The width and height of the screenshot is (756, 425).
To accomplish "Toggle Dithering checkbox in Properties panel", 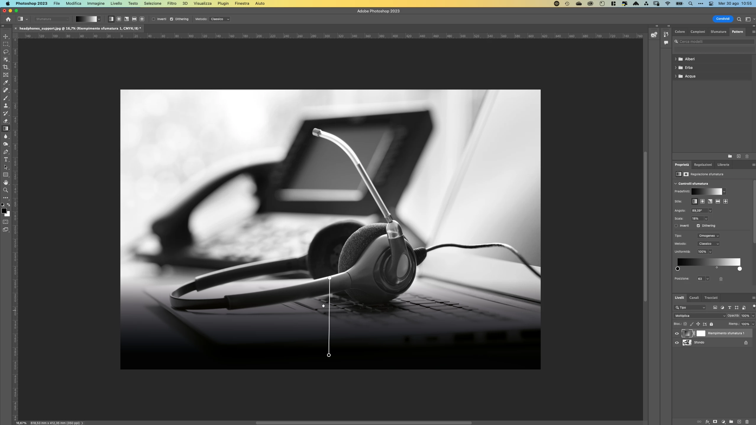I will [x=698, y=226].
